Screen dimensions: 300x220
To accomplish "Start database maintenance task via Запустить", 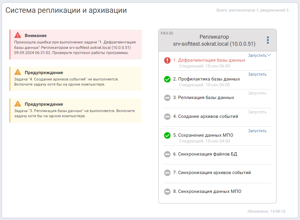I will [x=257, y=74].
